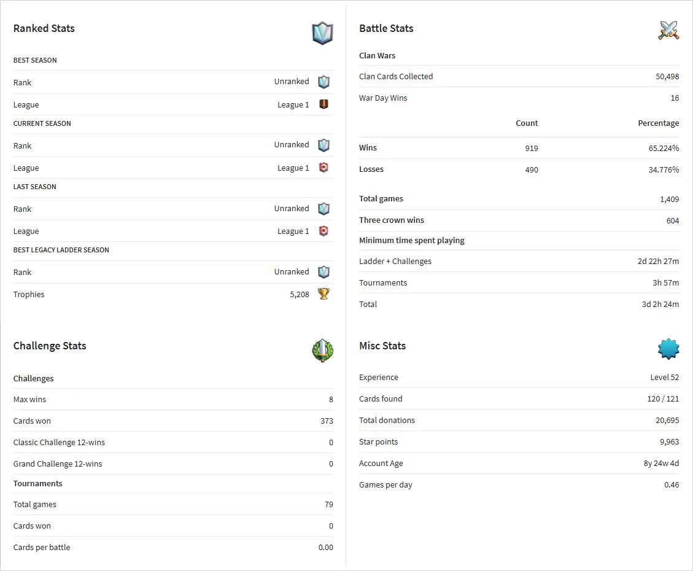This screenshot has height=571, width=693.
Task: Click the Tournaments time value 3h 57m
Action: click(665, 283)
